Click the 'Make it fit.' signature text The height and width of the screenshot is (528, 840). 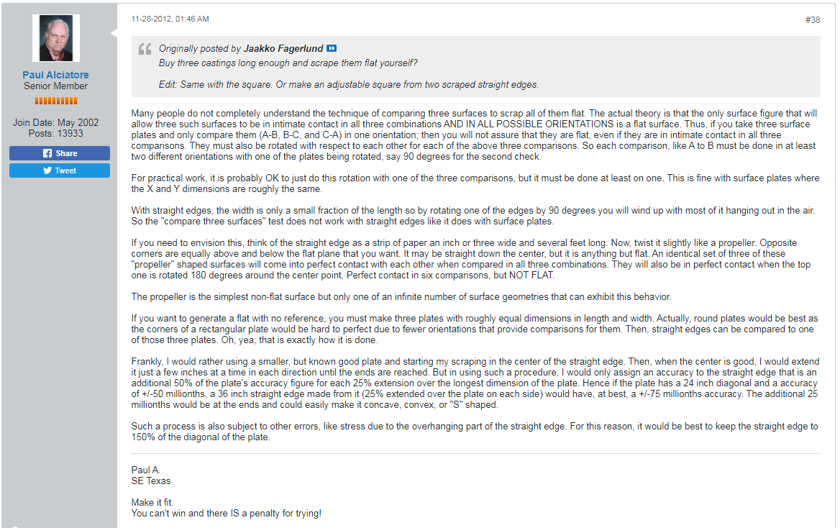152,502
